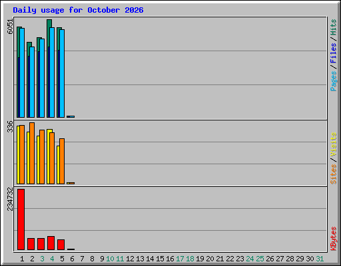Image resolution: width=341 pixels, height=266 pixels.
Task: Click the day 14 label on x-axis
Action: 150,259
